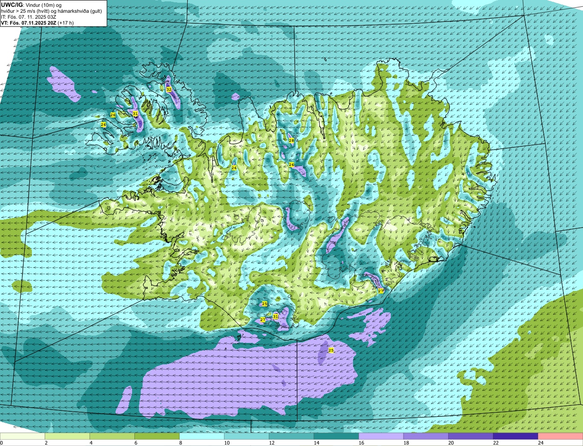The width and height of the screenshot is (583, 446).
Task: Click the 22–24 m/s dark indigo legend swatch
Action: point(516,436)
